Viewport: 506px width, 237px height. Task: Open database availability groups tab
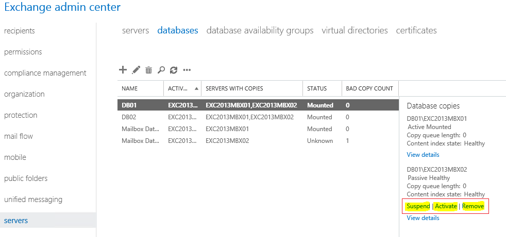260,31
